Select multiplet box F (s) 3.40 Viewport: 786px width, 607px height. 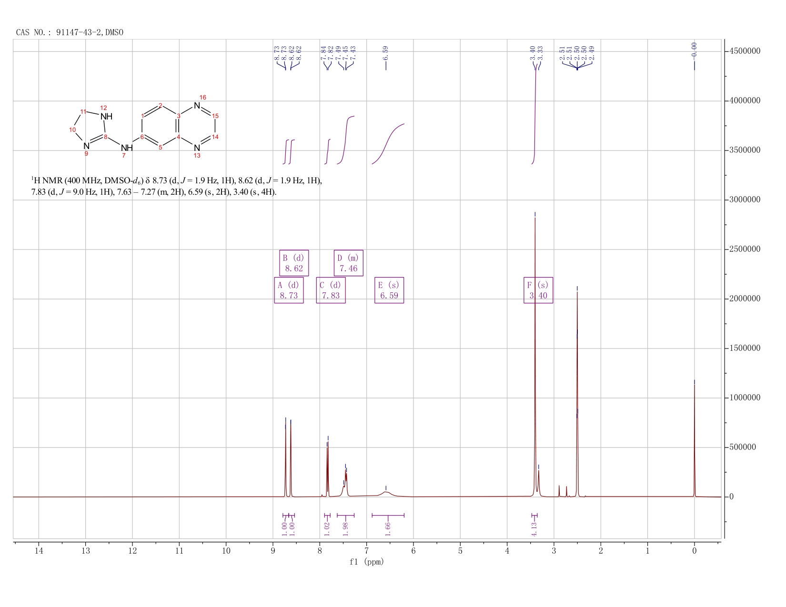pos(538,290)
